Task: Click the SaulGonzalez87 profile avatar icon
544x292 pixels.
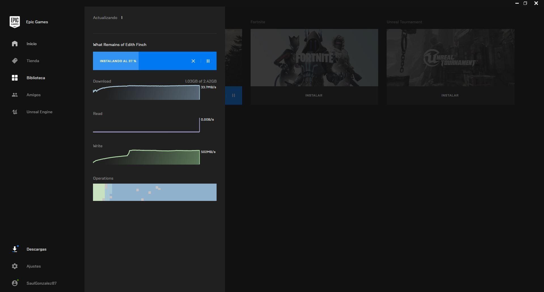Action: pyautogui.click(x=15, y=283)
